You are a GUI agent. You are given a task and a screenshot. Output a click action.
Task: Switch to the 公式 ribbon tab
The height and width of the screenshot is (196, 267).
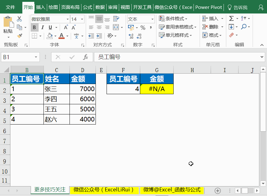[87, 7]
